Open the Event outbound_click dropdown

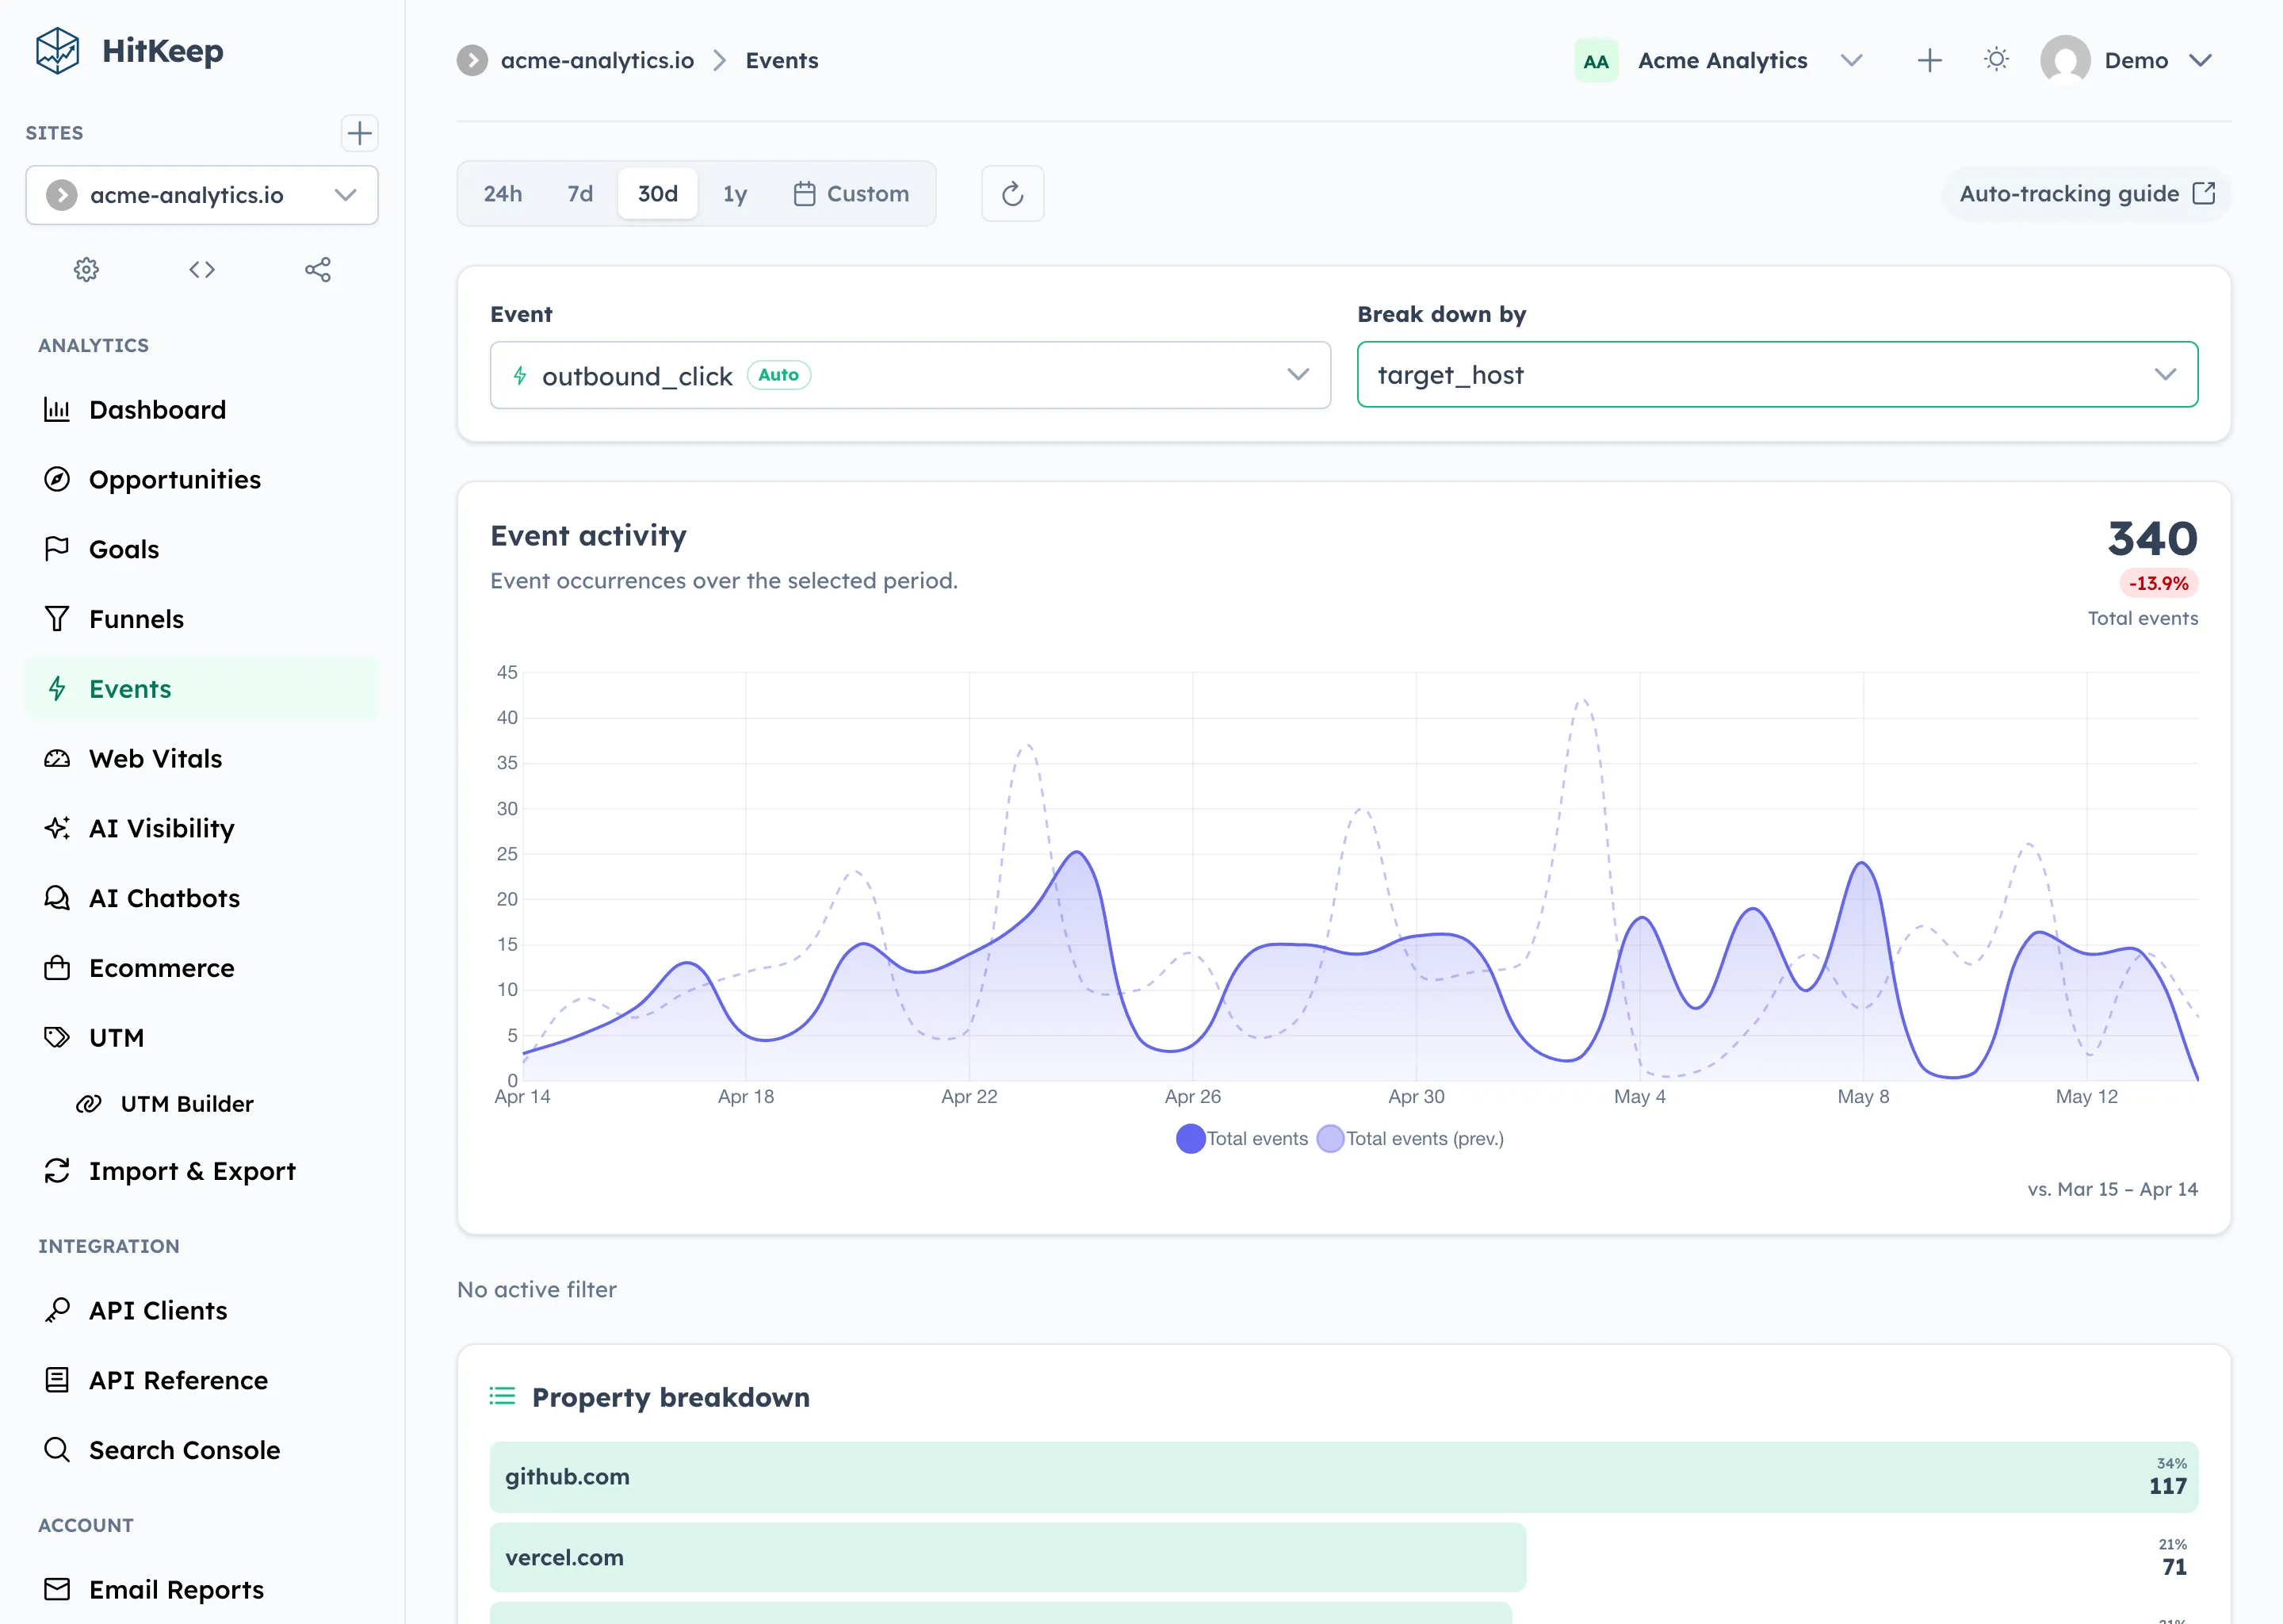pyautogui.click(x=909, y=375)
